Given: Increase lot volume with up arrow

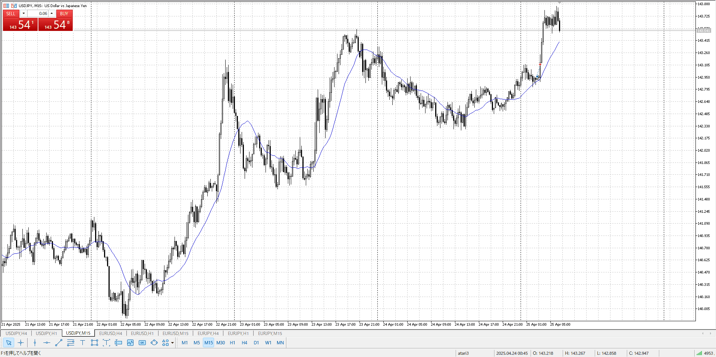Looking at the screenshot, I should (52, 13).
